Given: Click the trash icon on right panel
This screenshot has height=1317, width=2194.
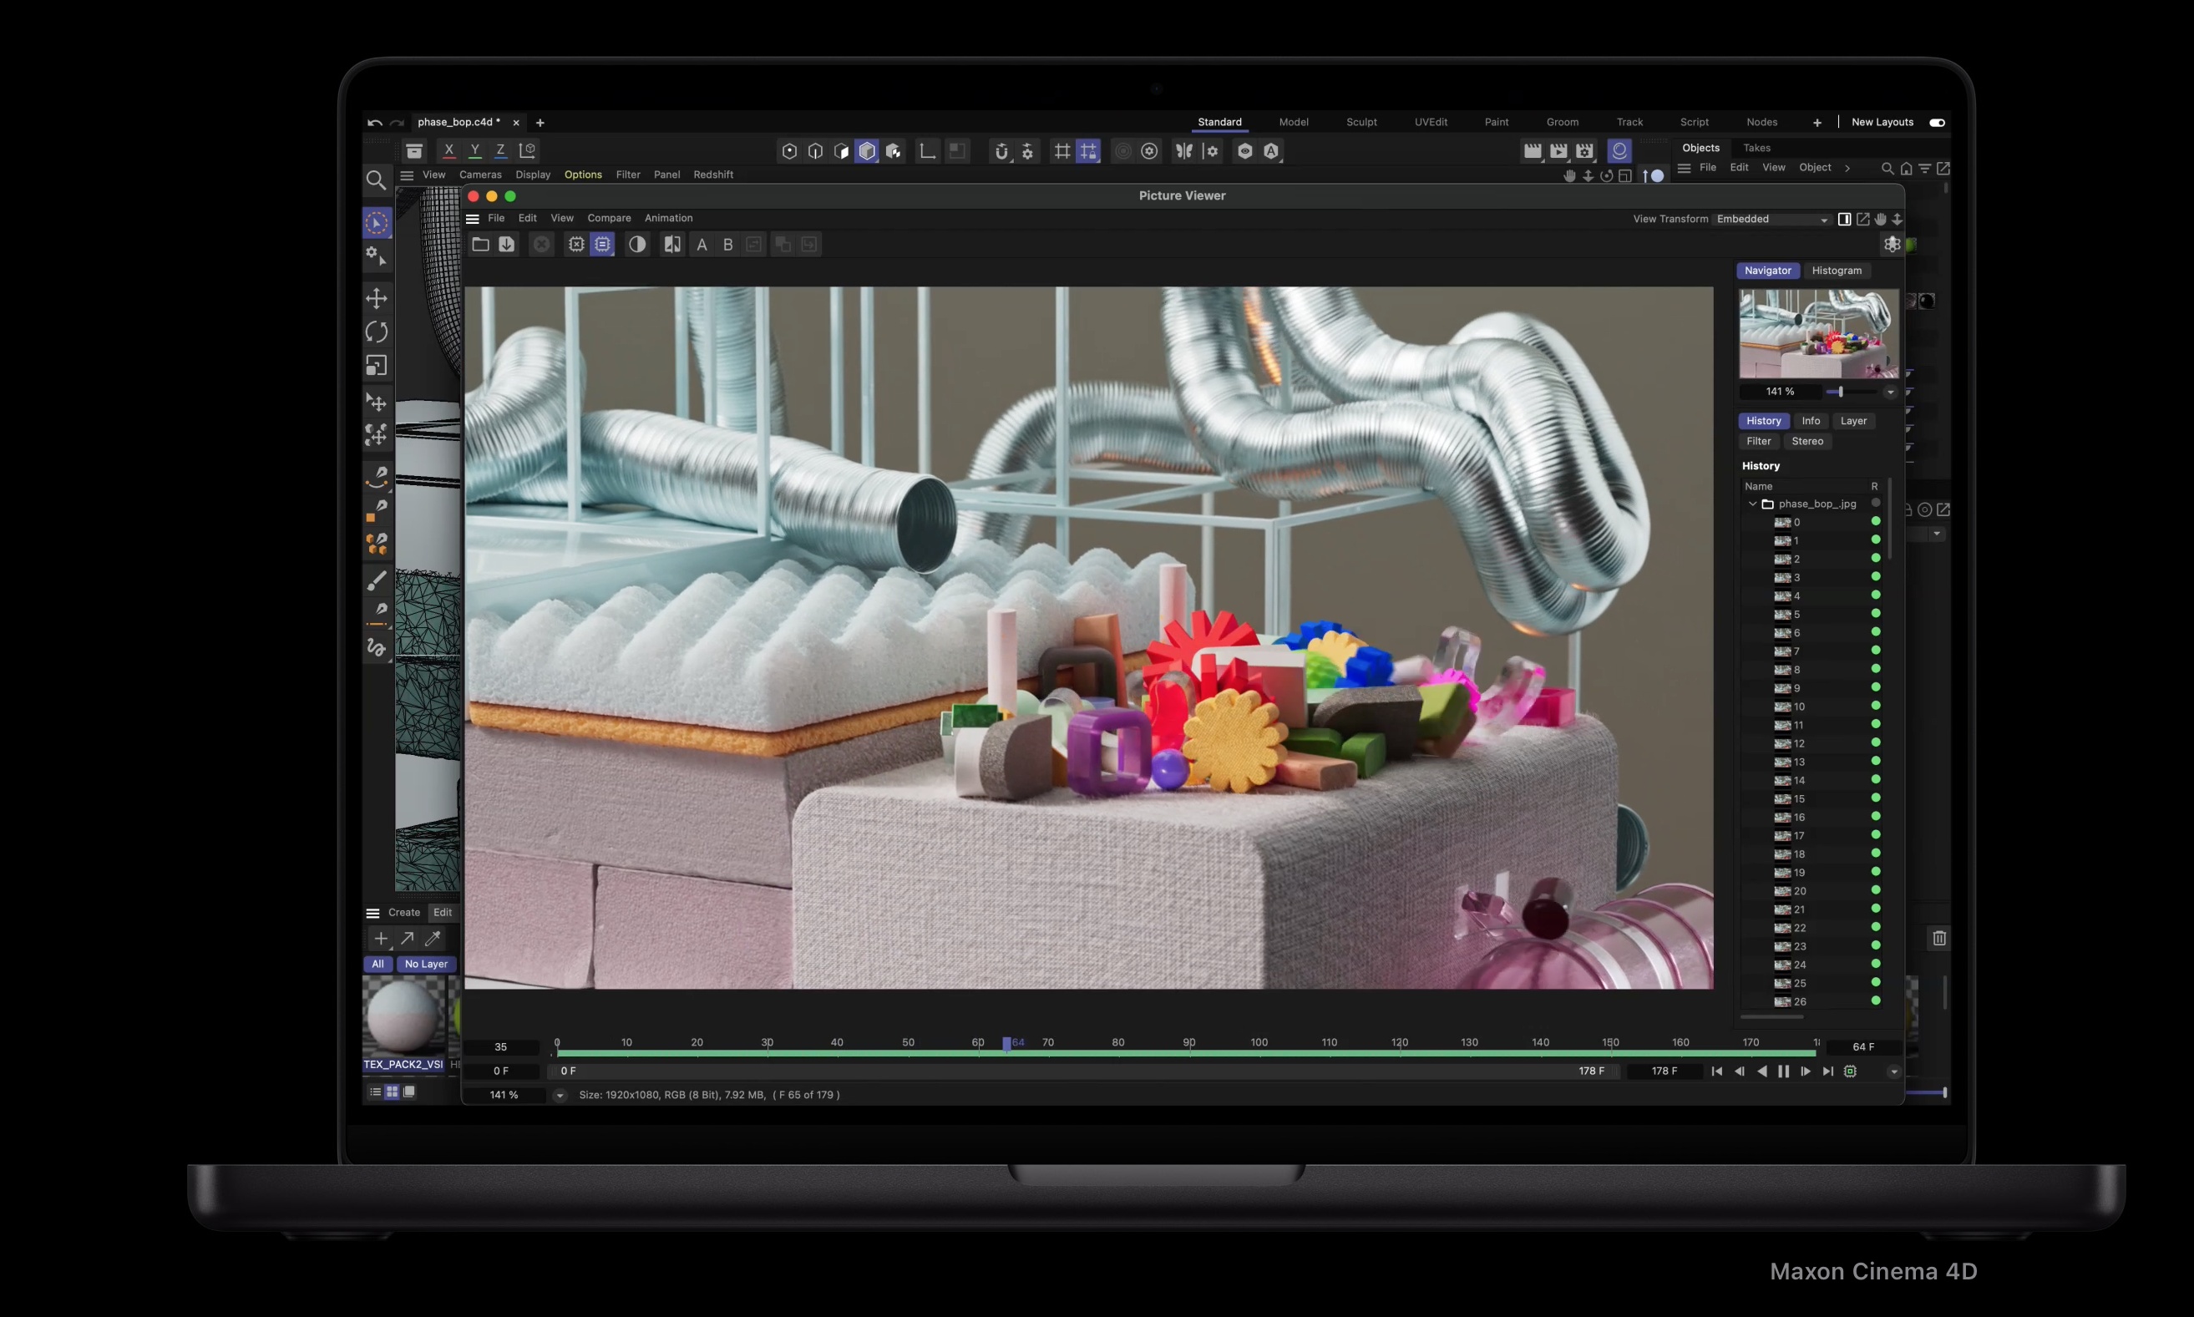Looking at the screenshot, I should point(1939,938).
